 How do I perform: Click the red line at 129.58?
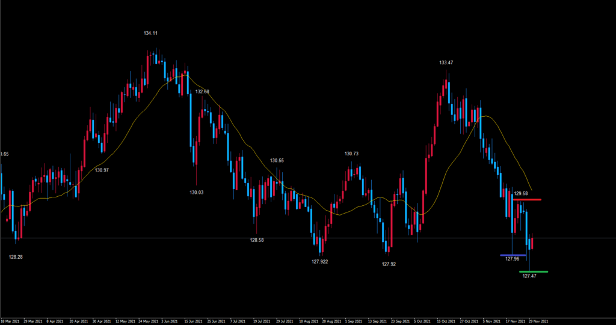click(x=527, y=199)
